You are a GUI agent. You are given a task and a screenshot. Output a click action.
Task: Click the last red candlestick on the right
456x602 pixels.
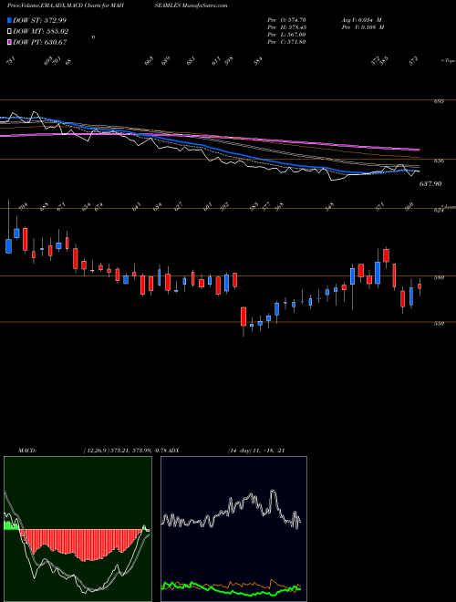420,286
